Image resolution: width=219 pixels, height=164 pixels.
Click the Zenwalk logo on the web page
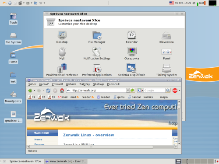tap(52, 115)
